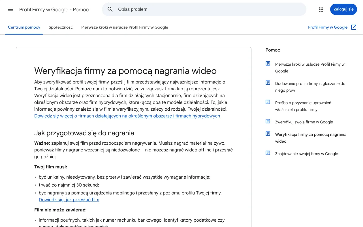Click the document icon next to Zweryfikuj swoją firmę
The height and width of the screenshot is (227, 363).
pyautogui.click(x=268, y=121)
